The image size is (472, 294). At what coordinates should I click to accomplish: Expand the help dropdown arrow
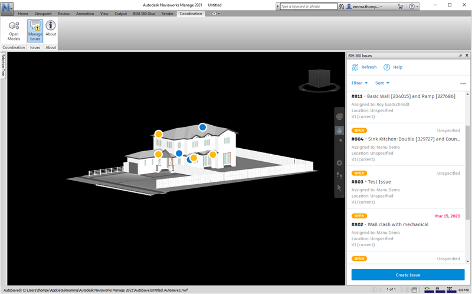[x=417, y=6]
